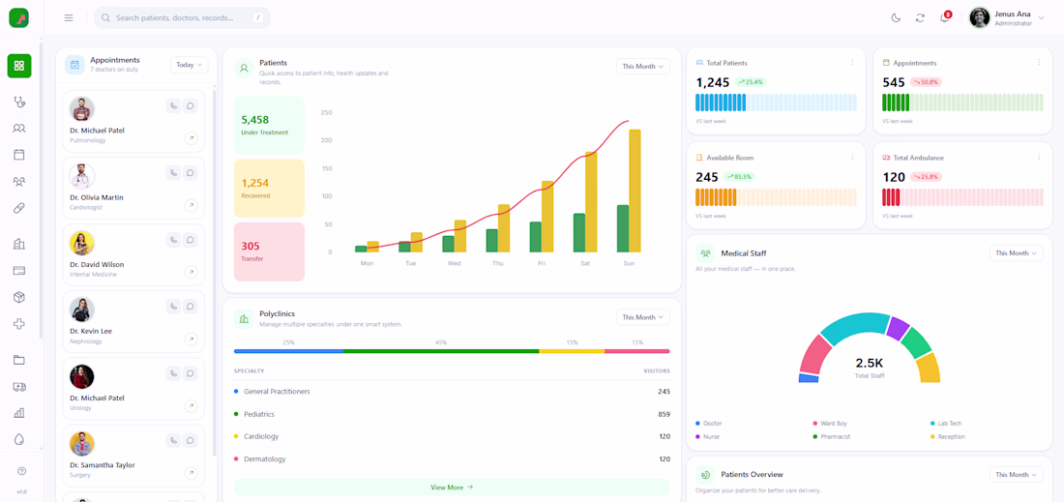
Task: Open This Month dropdown in Patients card
Action: (642, 66)
